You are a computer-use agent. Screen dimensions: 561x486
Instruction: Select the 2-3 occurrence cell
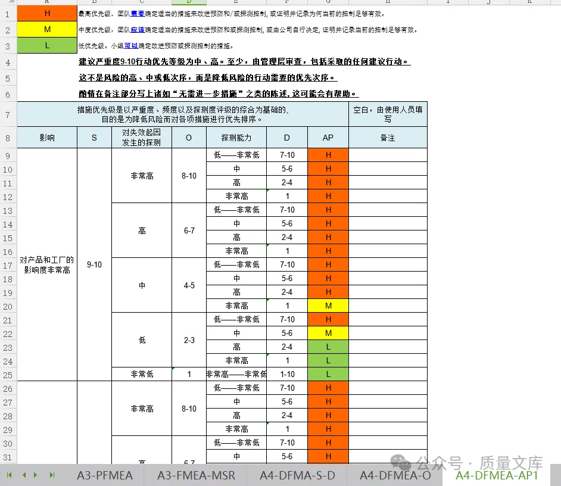point(189,340)
